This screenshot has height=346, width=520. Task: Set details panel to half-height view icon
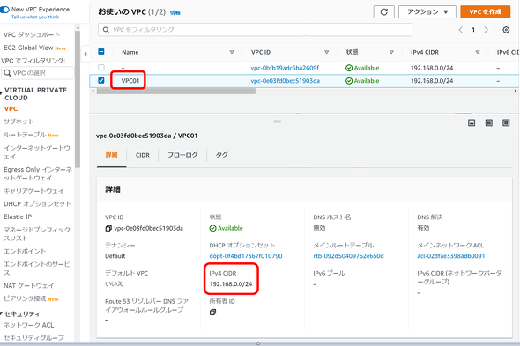489,123
